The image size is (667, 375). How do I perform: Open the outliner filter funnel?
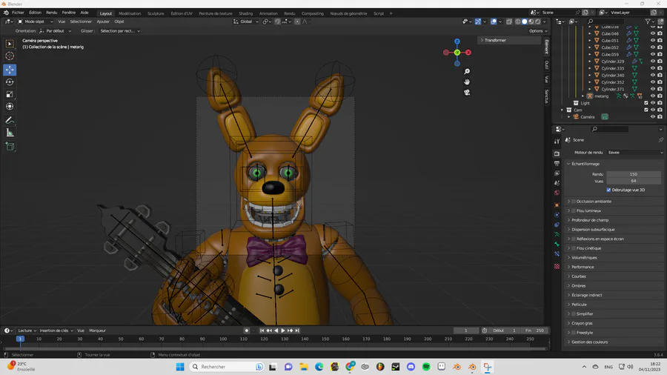point(648,21)
